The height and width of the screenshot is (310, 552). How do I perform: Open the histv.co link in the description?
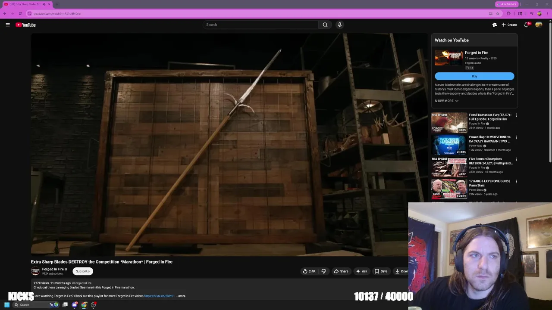click(x=159, y=296)
